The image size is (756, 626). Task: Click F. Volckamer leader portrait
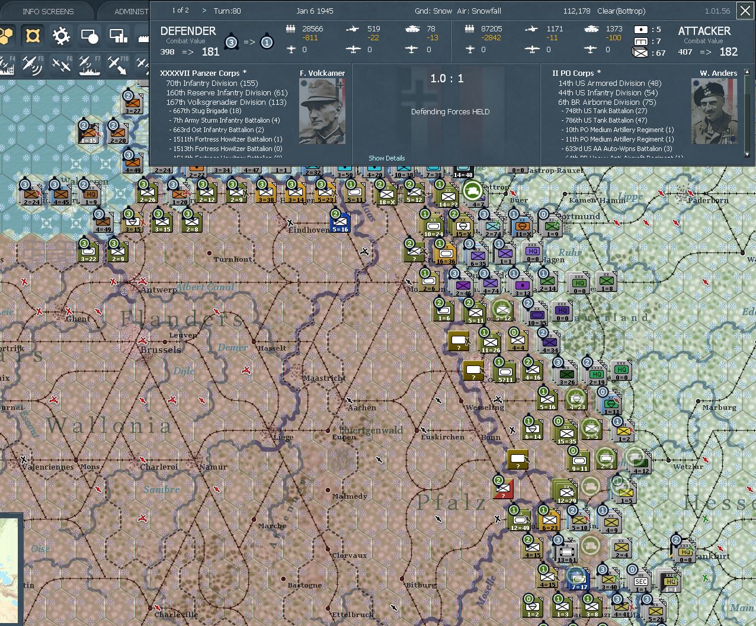point(322,111)
